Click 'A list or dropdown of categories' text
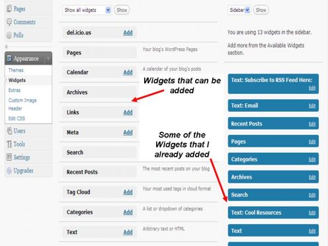This screenshot has width=328, height=246. coord(173,209)
